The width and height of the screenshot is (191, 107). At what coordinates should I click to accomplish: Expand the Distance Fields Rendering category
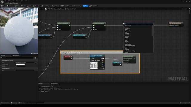point(130,45)
